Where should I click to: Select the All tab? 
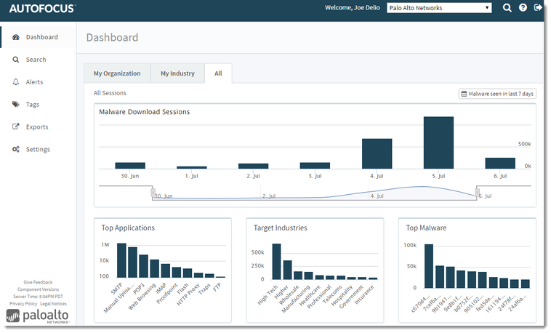tap(218, 73)
